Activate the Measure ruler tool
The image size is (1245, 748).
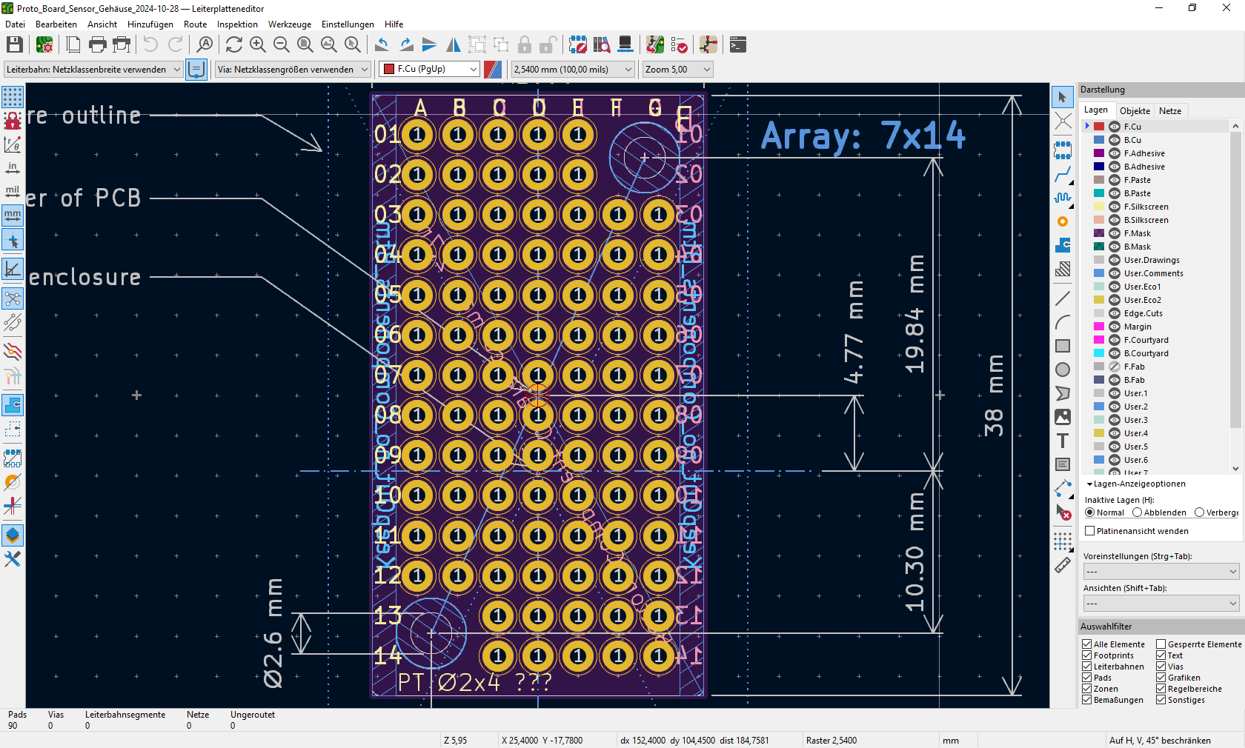[1063, 565]
